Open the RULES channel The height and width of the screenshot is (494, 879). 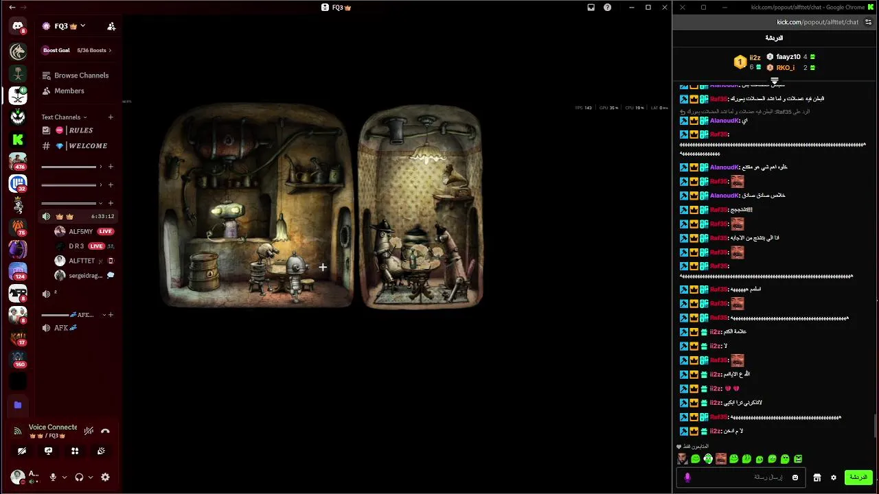[x=76, y=130]
